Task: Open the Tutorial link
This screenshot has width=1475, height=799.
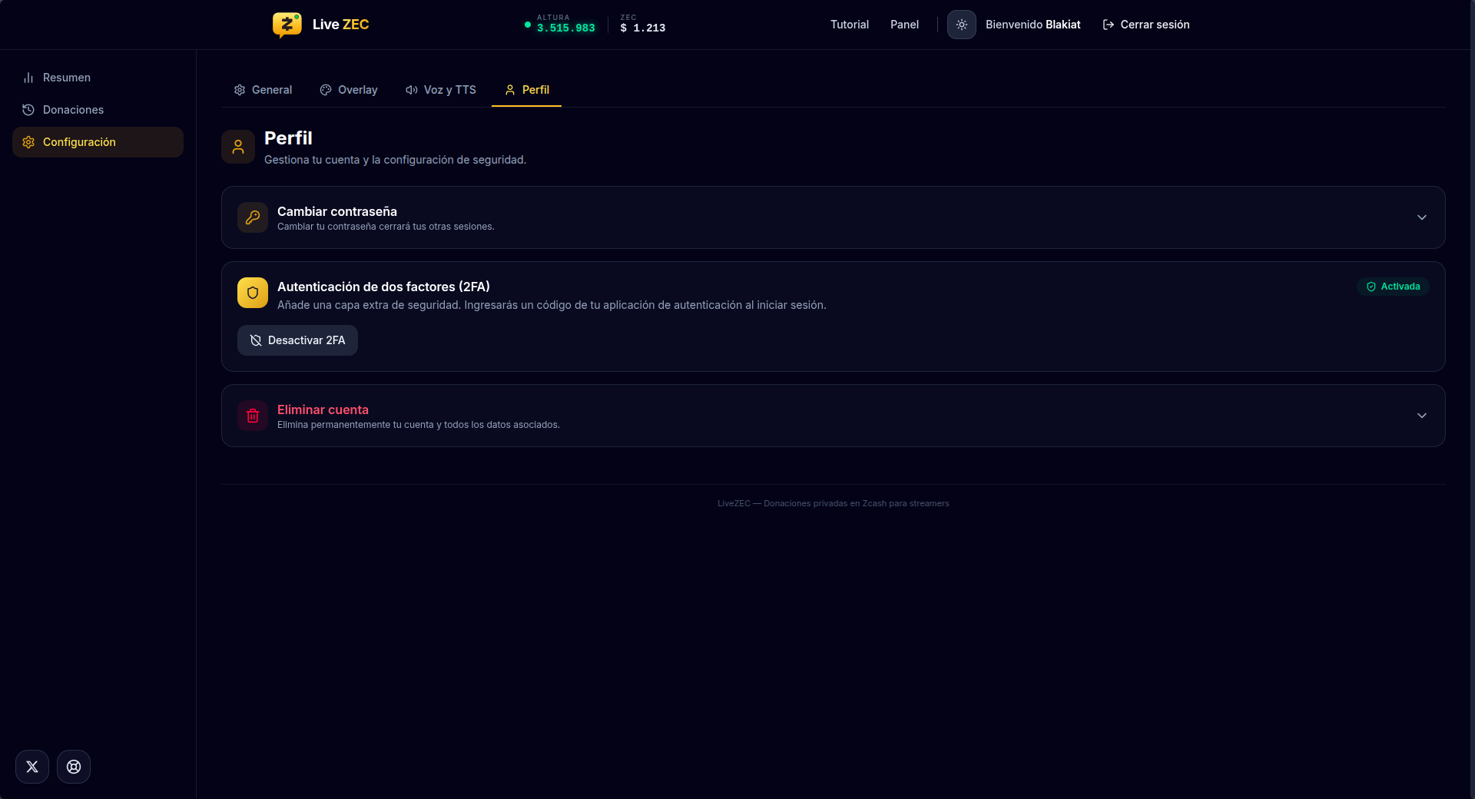Action: pos(850,25)
